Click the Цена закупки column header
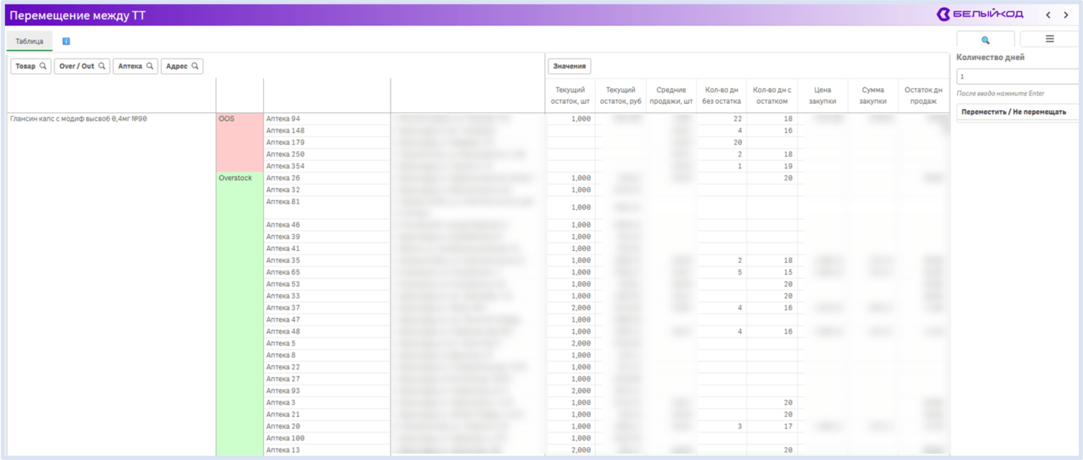The height and width of the screenshot is (460, 1083). 822,95
